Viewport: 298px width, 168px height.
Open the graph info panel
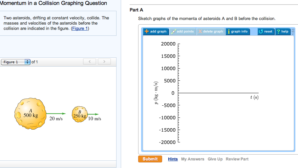[x=237, y=31]
